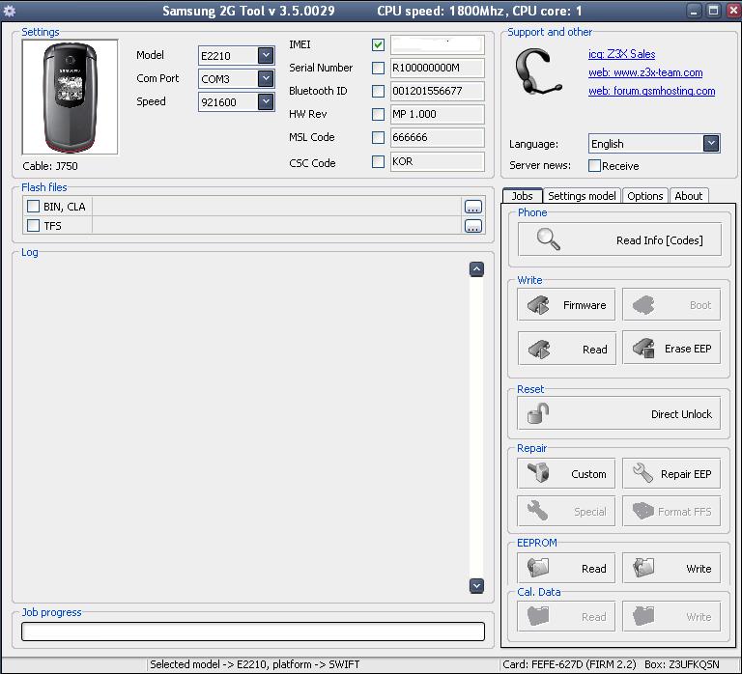
Task: Enable the BIN, CLA flash checkbox
Action: click(33, 207)
